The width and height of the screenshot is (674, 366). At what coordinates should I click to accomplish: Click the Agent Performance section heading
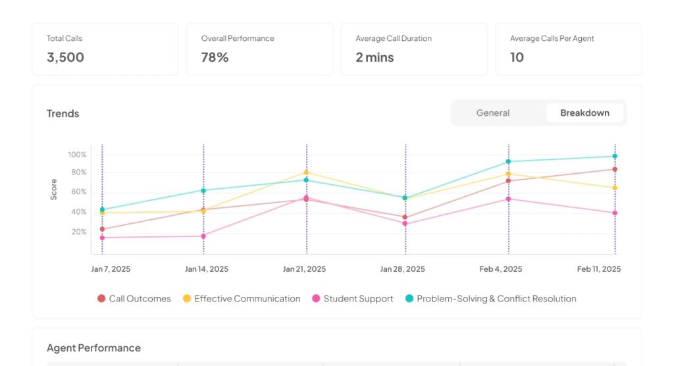(93, 348)
